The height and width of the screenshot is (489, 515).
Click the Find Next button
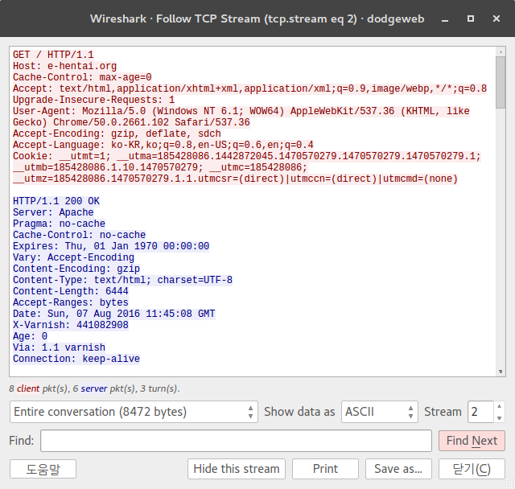tap(472, 441)
